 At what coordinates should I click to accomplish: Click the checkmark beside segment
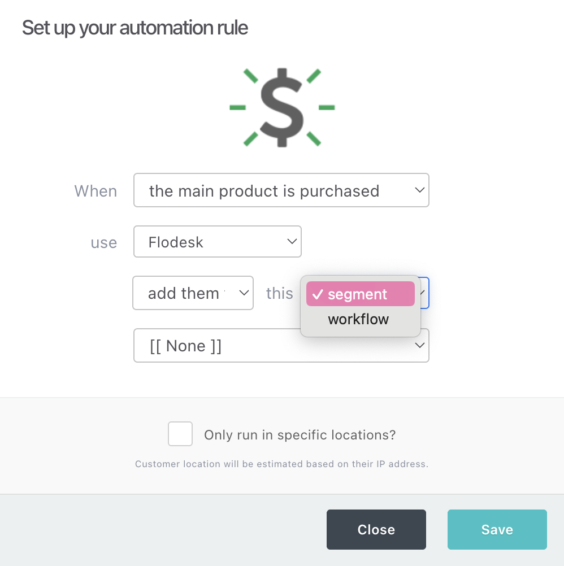pos(318,294)
